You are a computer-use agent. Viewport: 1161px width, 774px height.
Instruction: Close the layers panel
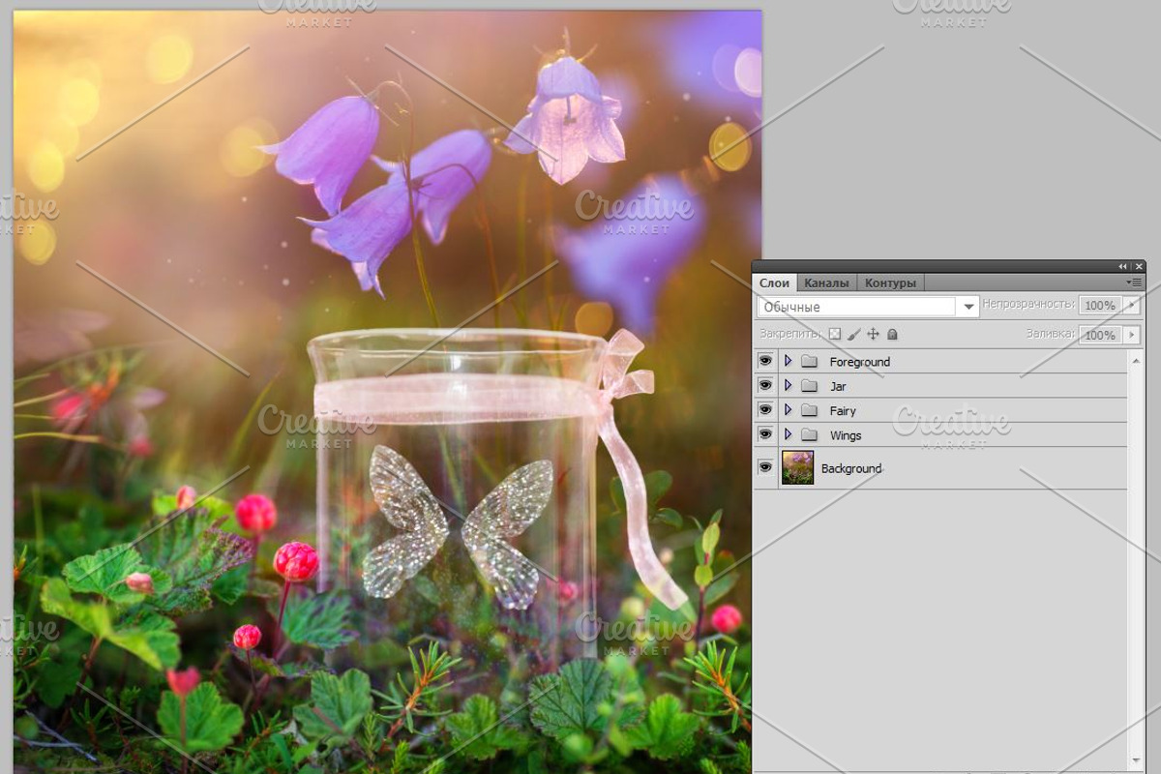pyautogui.click(x=1139, y=266)
